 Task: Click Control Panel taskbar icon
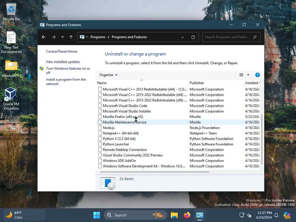(199, 215)
